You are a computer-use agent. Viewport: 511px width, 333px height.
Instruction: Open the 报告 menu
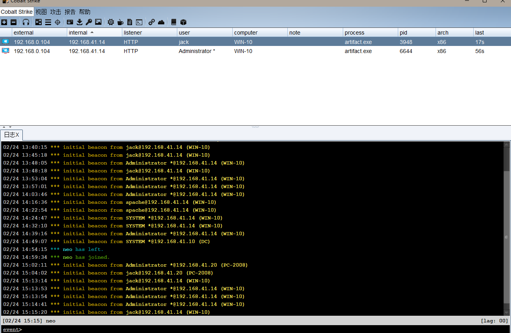(70, 12)
